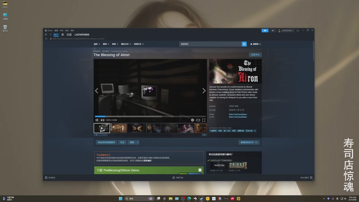The image size is (359, 202).
Task: Click the Follow button
Action: (x=122, y=142)
